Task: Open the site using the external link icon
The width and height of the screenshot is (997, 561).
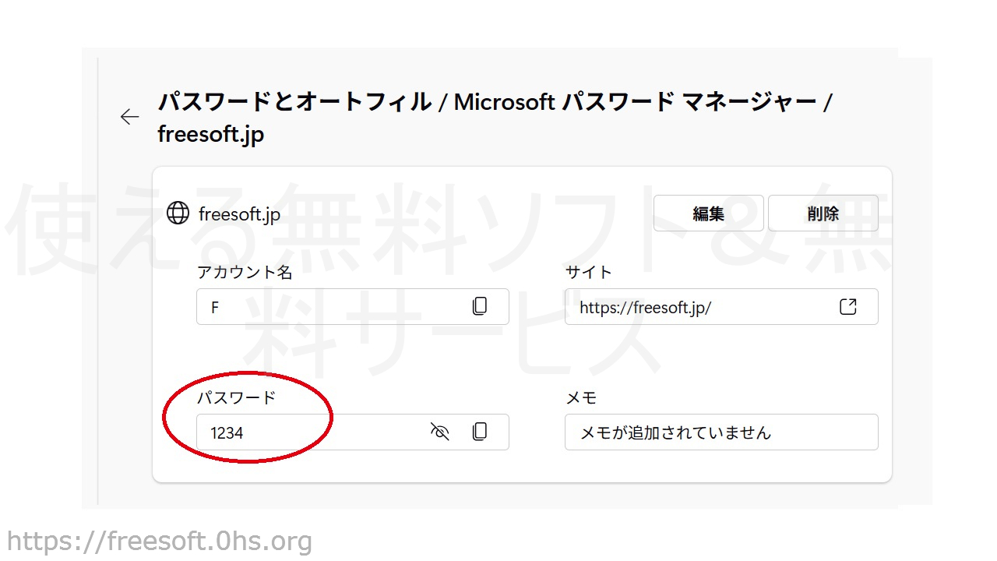Action: (x=848, y=307)
